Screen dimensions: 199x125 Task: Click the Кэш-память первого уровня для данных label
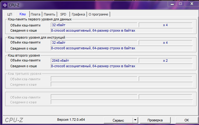coord(40,19)
